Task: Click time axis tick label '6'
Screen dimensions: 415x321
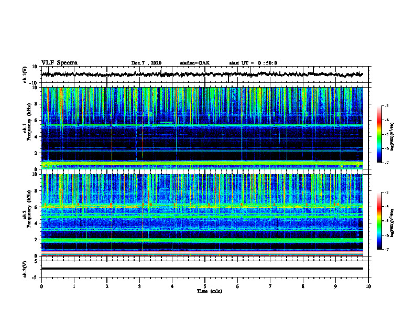Action: [x=237, y=286]
